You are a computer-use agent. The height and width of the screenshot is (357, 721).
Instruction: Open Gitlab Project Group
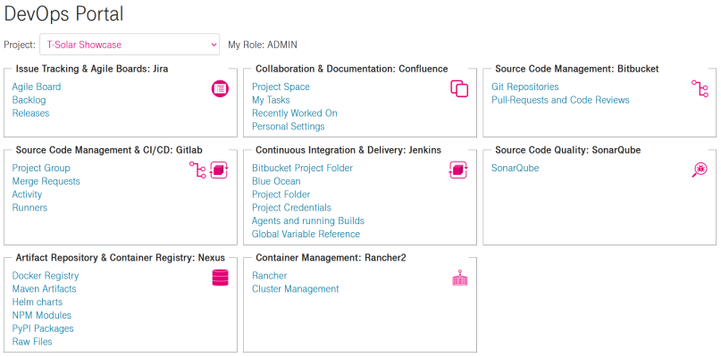[41, 168]
